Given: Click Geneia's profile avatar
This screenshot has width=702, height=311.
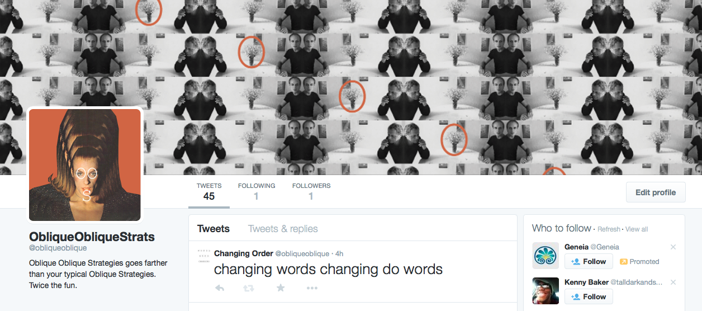Looking at the screenshot, I should tap(546, 256).
